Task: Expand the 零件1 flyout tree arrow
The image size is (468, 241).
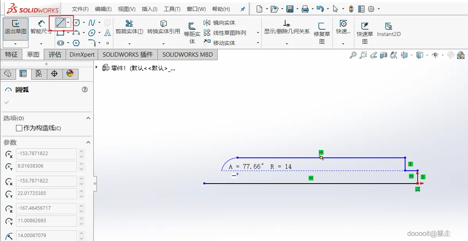Action: tap(96, 68)
